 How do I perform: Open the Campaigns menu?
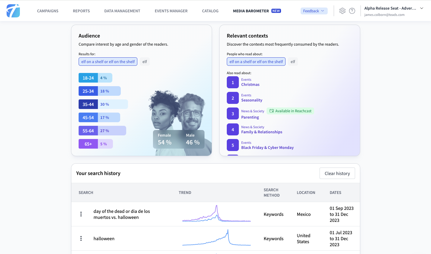click(x=48, y=11)
